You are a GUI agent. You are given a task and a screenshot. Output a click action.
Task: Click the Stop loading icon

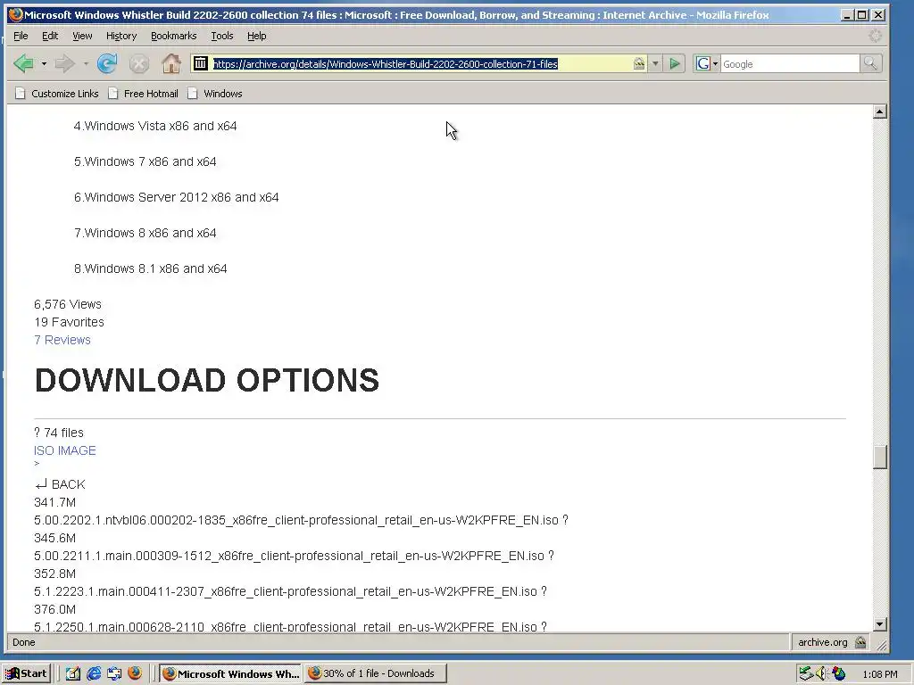(138, 63)
